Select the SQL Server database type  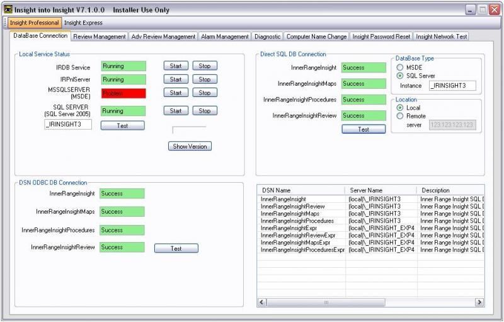coord(400,76)
